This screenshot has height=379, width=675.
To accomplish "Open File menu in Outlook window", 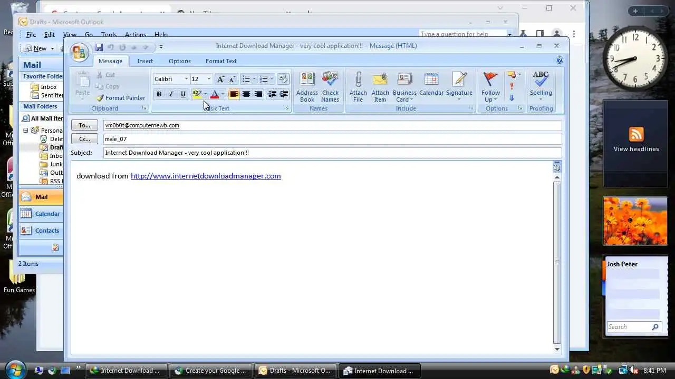I will (x=31, y=35).
